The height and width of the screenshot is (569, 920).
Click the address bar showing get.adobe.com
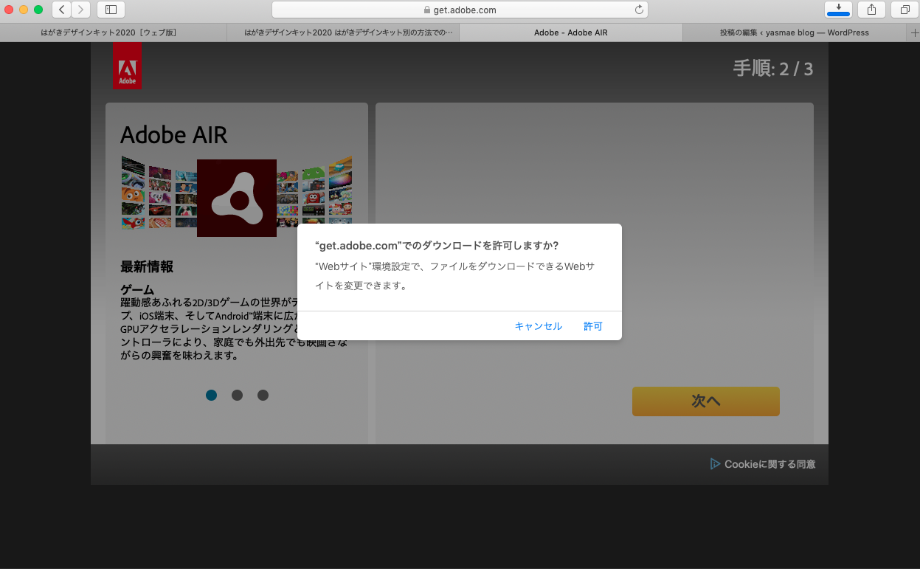(460, 10)
